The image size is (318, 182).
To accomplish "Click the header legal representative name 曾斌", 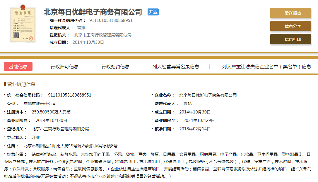I will coord(81,28).
